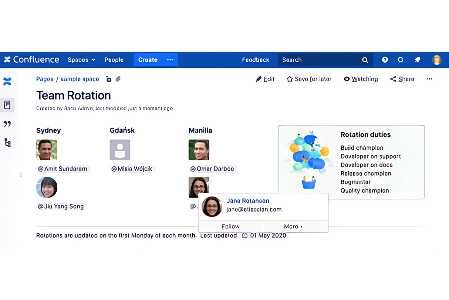Go to sample space breadcrumb link

pos(80,79)
